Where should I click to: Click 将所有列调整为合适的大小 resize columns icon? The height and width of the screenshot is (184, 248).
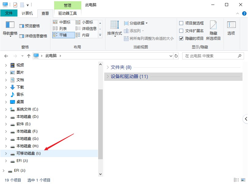coord(127,39)
